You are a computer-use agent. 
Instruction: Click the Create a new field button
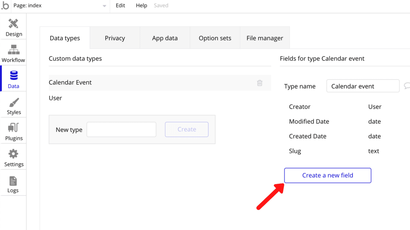328,175
